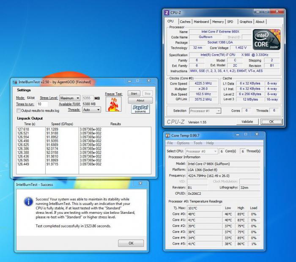
Task: Close the IntelBurnTest Success dialog
Action: tap(140, 184)
